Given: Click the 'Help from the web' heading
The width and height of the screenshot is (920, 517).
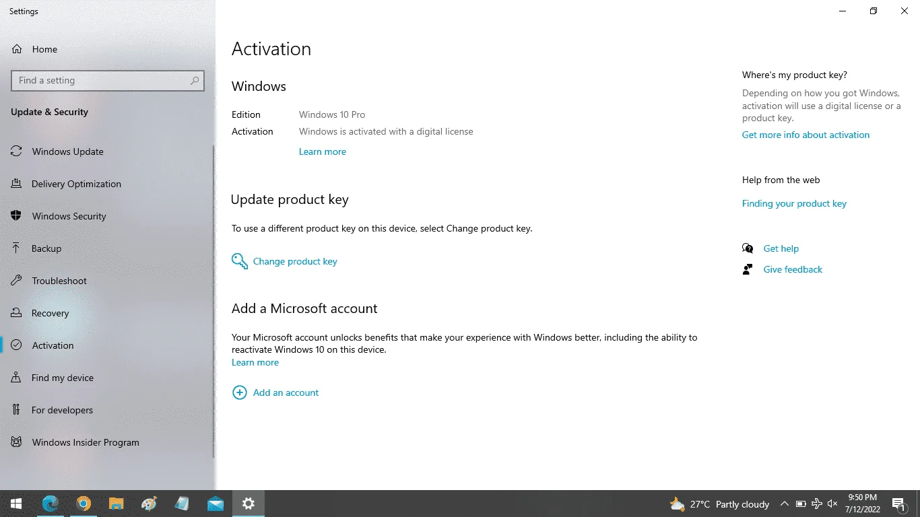Looking at the screenshot, I should 781,180.
